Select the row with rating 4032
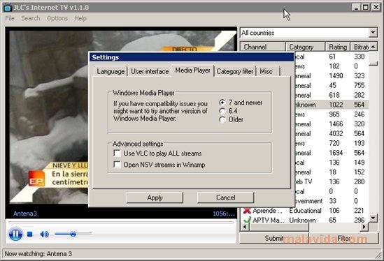 pyautogui.click(x=332, y=133)
